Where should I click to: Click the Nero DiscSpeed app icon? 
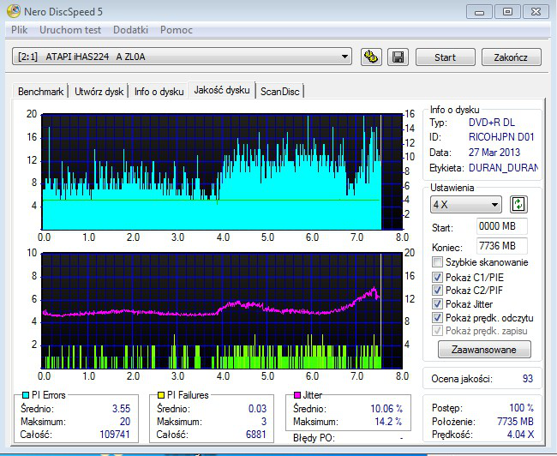[x=14, y=11]
